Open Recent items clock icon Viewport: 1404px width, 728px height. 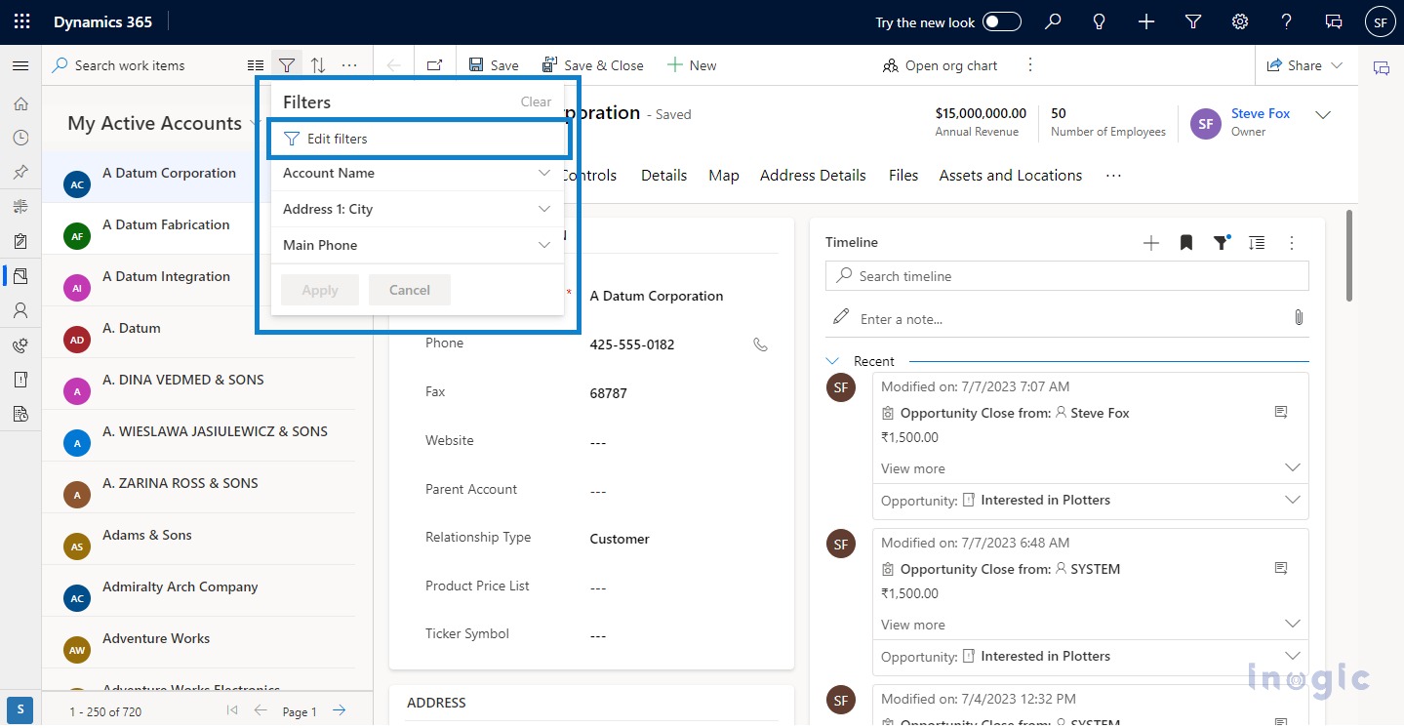20,138
